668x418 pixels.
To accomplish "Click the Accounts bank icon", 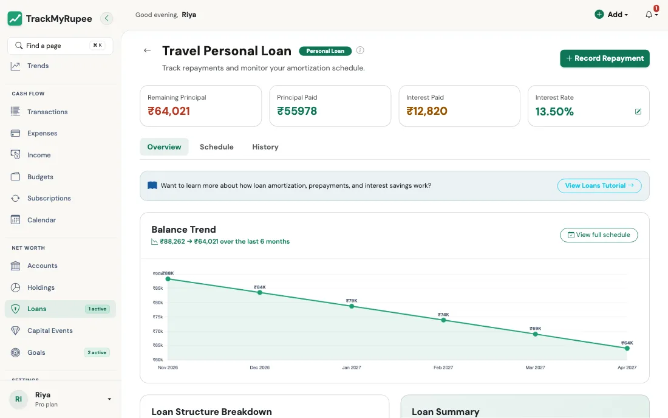I will tap(15, 266).
